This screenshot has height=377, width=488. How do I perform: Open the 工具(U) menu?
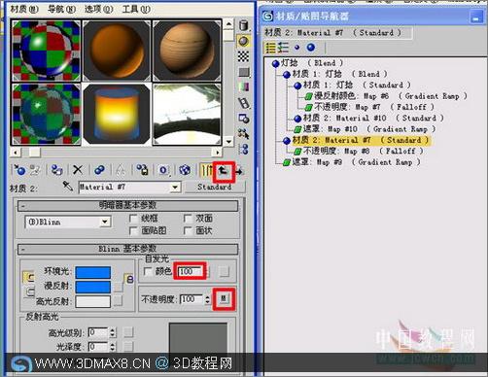[136, 9]
